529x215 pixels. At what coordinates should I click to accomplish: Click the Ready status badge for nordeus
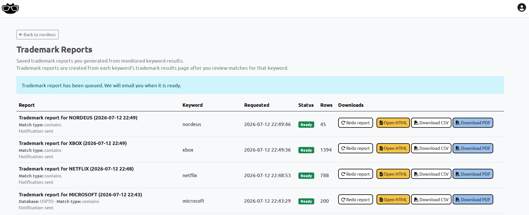coord(306,125)
